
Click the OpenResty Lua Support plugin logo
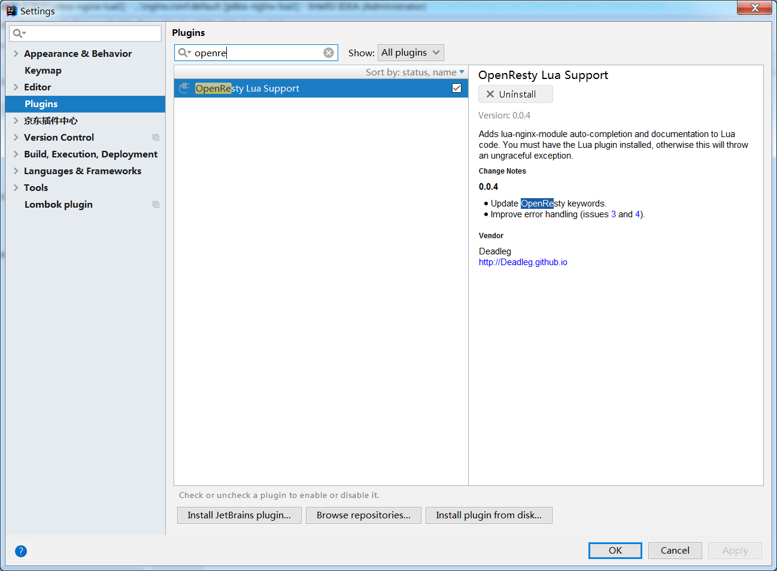[x=184, y=88]
